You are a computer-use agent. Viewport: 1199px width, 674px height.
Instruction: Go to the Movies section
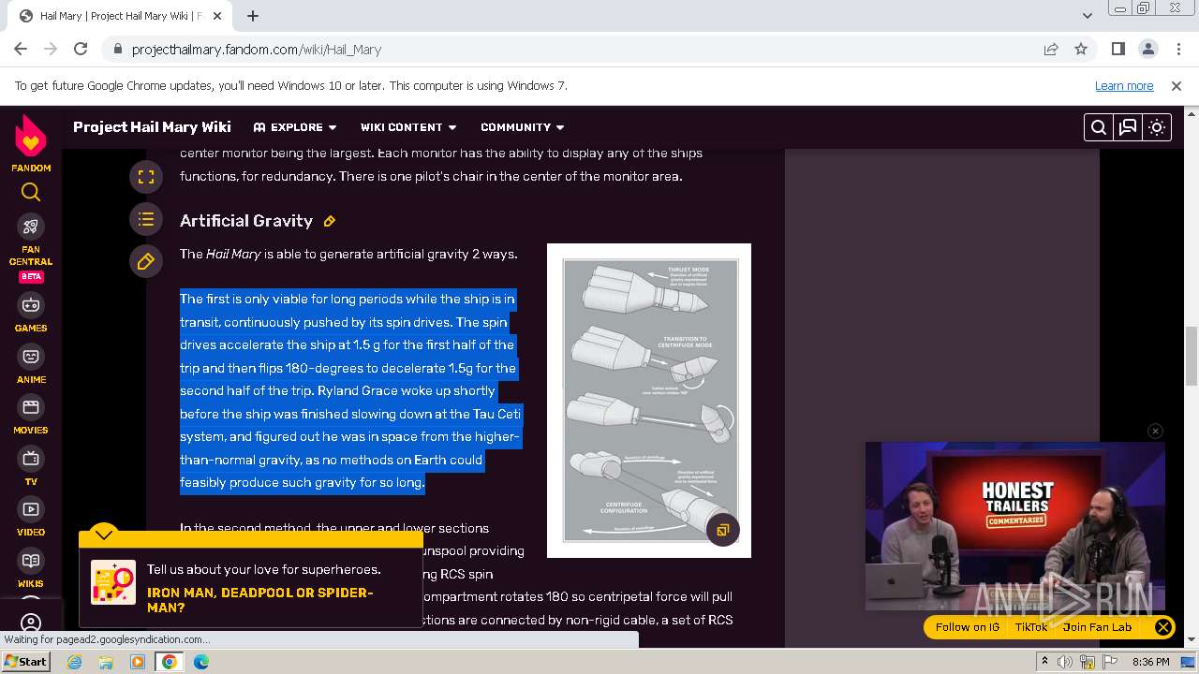(x=31, y=416)
